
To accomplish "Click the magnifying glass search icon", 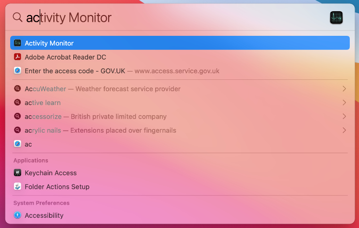I will (17, 17).
